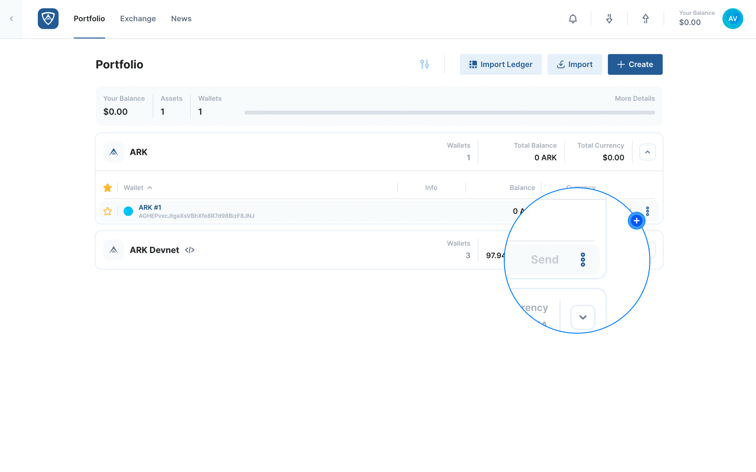Click the receive down-arrow icon
This screenshot has height=472, width=756.
click(x=609, y=19)
